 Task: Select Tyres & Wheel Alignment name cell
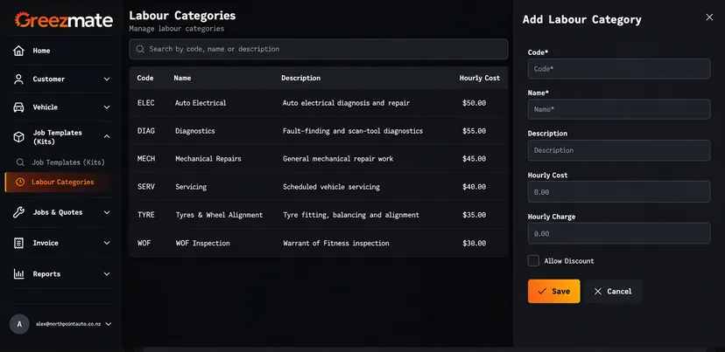(219, 215)
